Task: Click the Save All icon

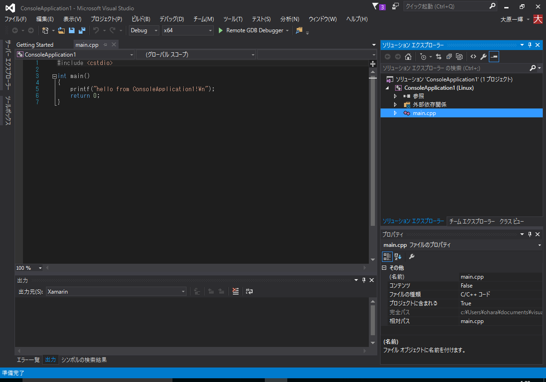Action: pyautogui.click(x=82, y=30)
